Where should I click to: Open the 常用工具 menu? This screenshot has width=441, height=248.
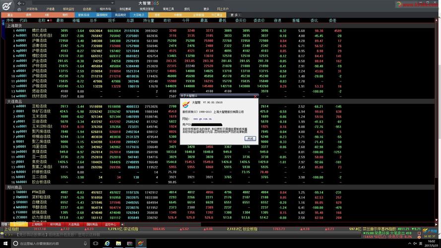(168, 9)
